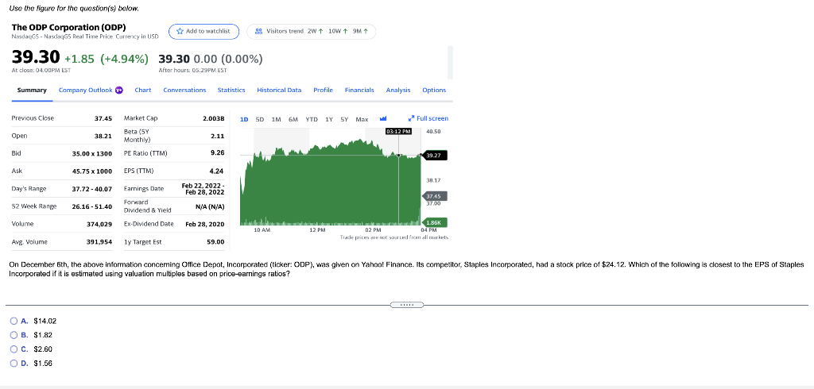Click the Previous Close value 37.45

tap(103, 118)
